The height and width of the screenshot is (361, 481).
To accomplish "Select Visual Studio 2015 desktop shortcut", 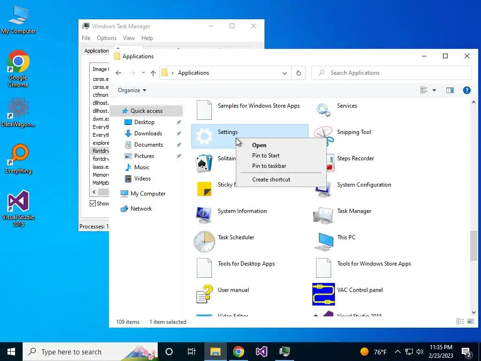I will 18,209.
